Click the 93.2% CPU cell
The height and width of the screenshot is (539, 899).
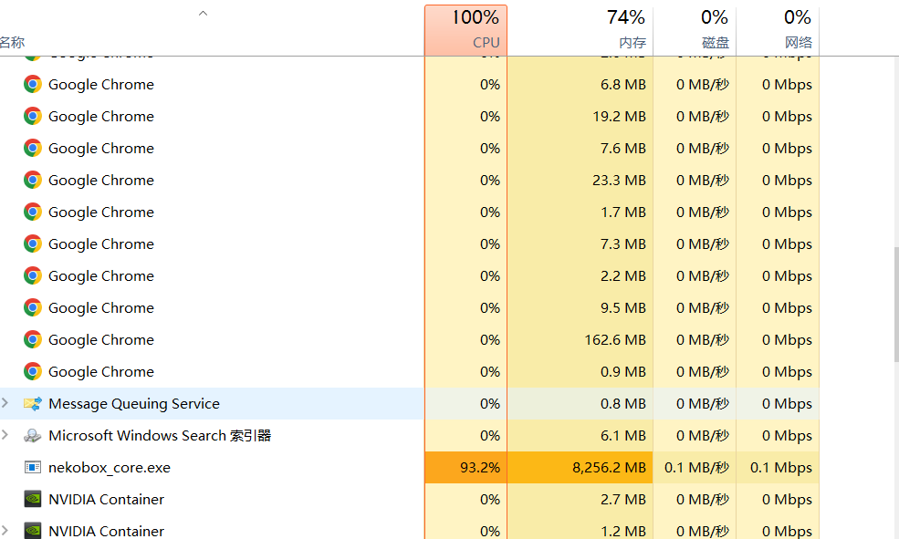[466, 467]
